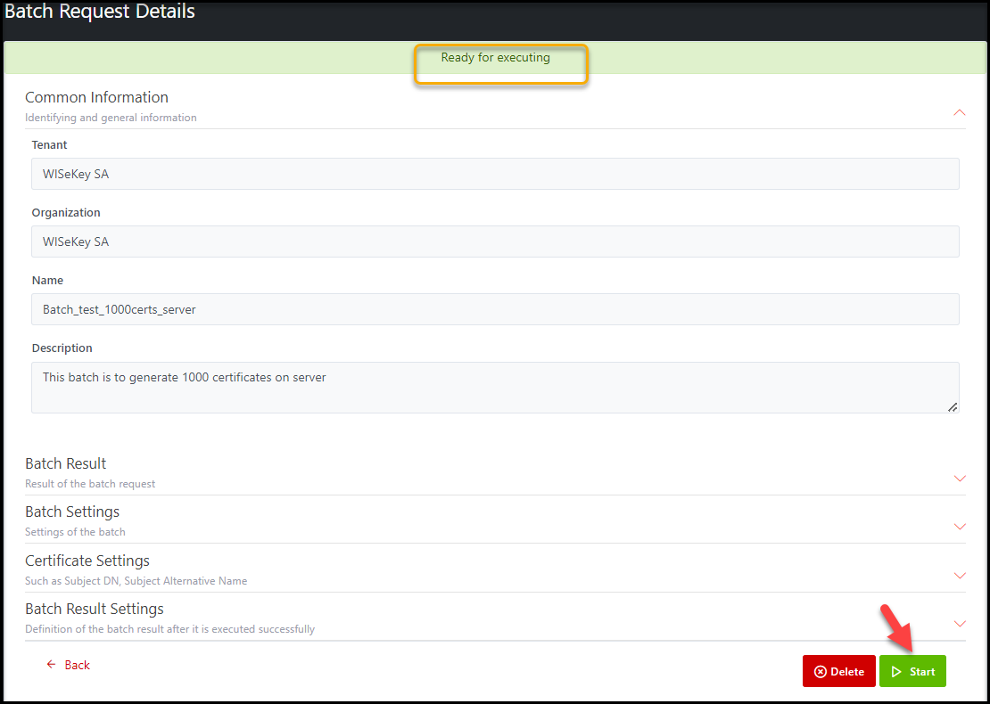Click the left arrow icon beside Back
Viewport: 990px width, 704px height.
point(51,665)
